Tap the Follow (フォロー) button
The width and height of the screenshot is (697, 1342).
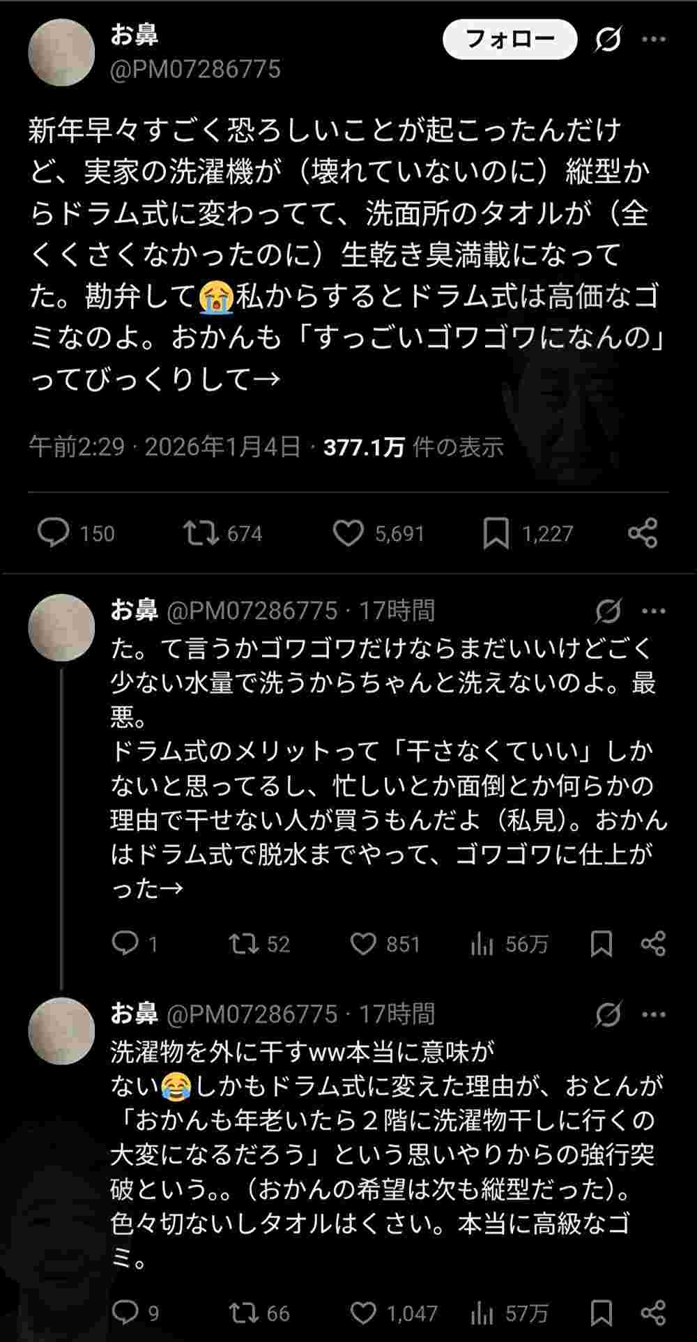(x=510, y=39)
